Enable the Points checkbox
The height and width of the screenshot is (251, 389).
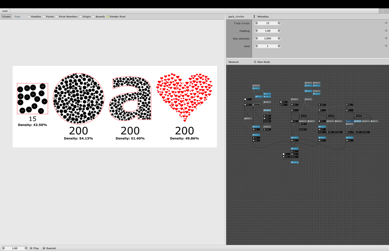[x=44, y=17]
